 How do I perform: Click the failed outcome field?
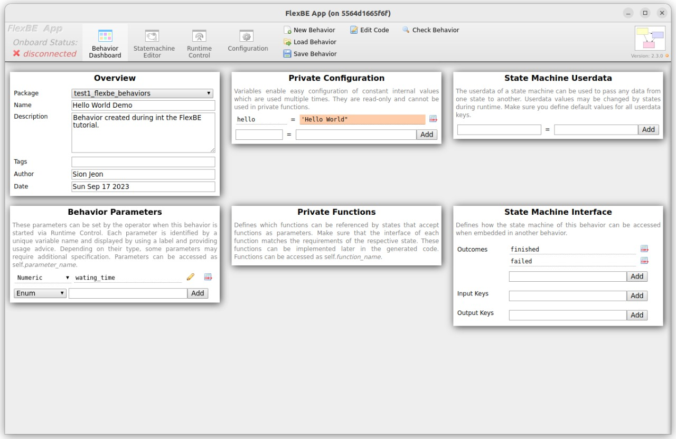coord(572,261)
